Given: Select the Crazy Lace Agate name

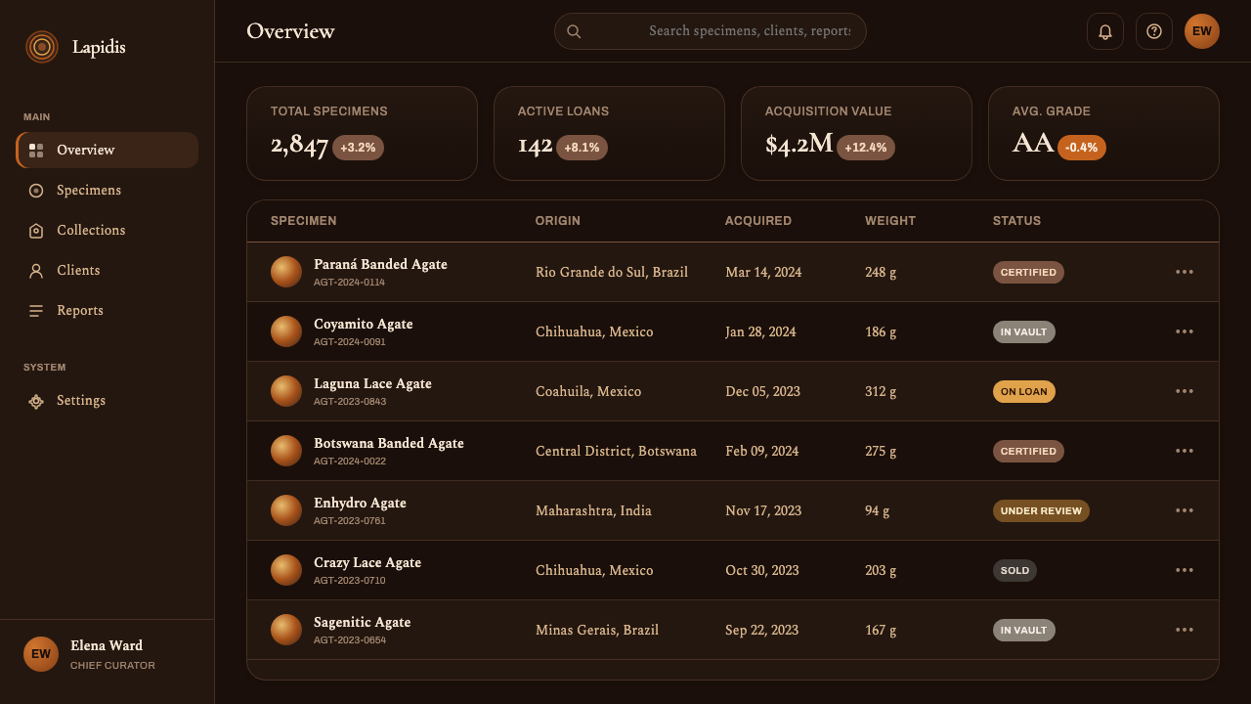Looking at the screenshot, I should [x=367, y=563].
